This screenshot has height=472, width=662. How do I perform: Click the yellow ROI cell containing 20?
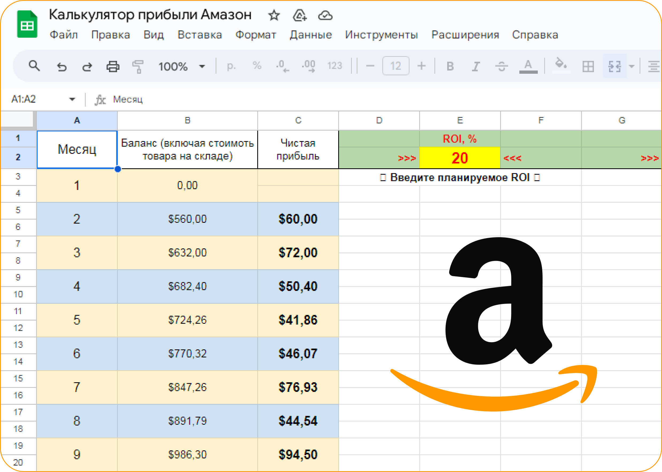pyautogui.click(x=460, y=158)
